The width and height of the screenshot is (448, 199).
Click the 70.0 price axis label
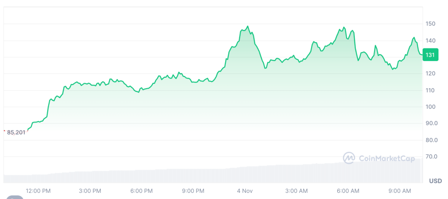[432, 156]
